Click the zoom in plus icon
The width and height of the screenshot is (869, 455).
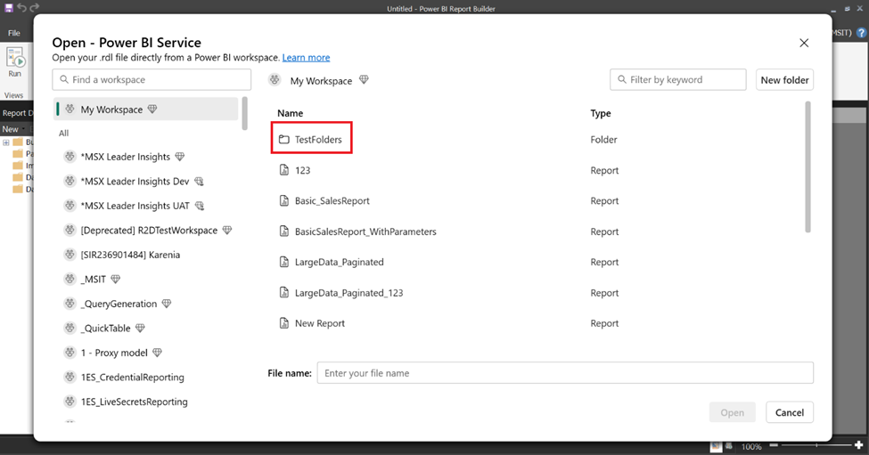[x=858, y=445]
